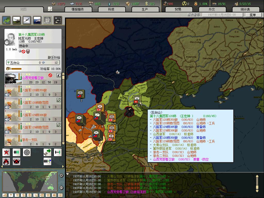
Task: Toggle the skull icon in commander panel
Action: click(x=28, y=51)
